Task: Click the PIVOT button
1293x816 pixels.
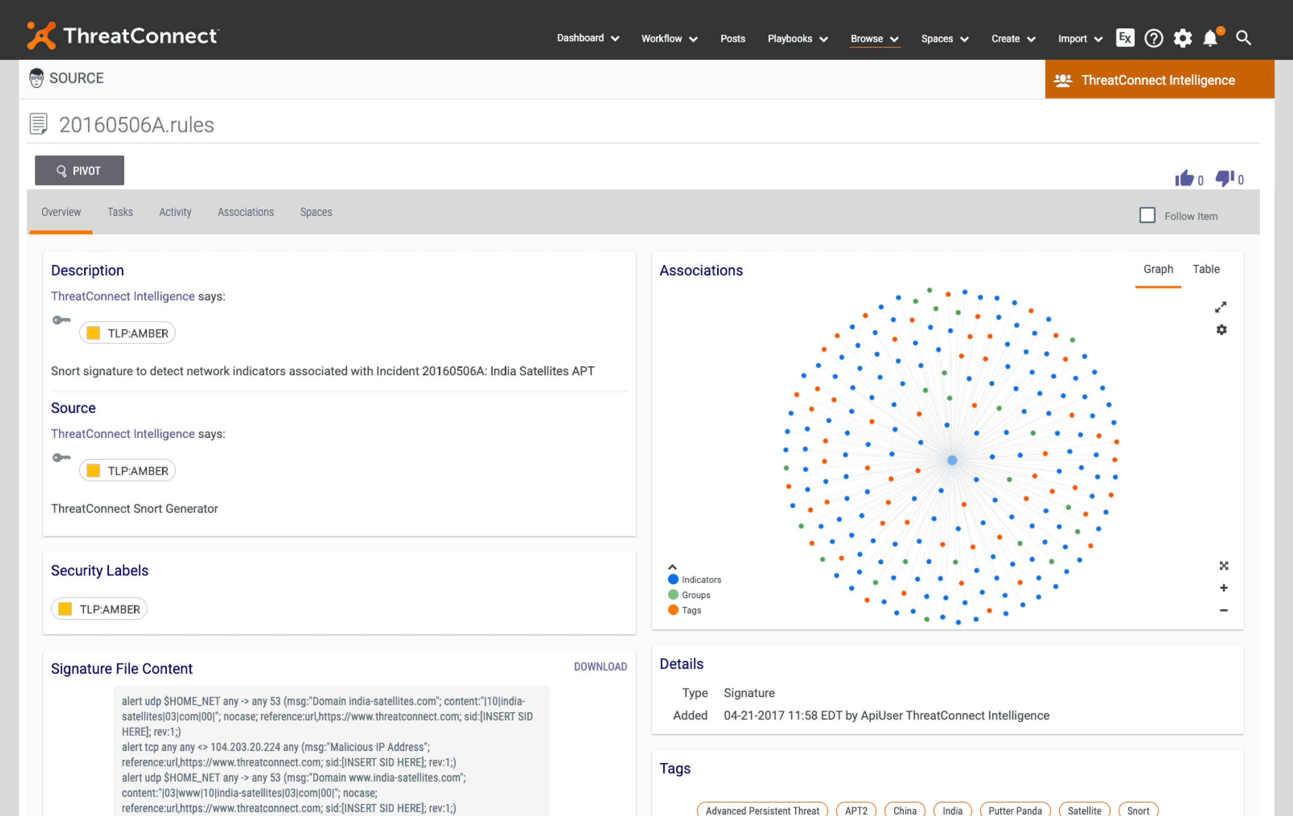Action: point(80,171)
